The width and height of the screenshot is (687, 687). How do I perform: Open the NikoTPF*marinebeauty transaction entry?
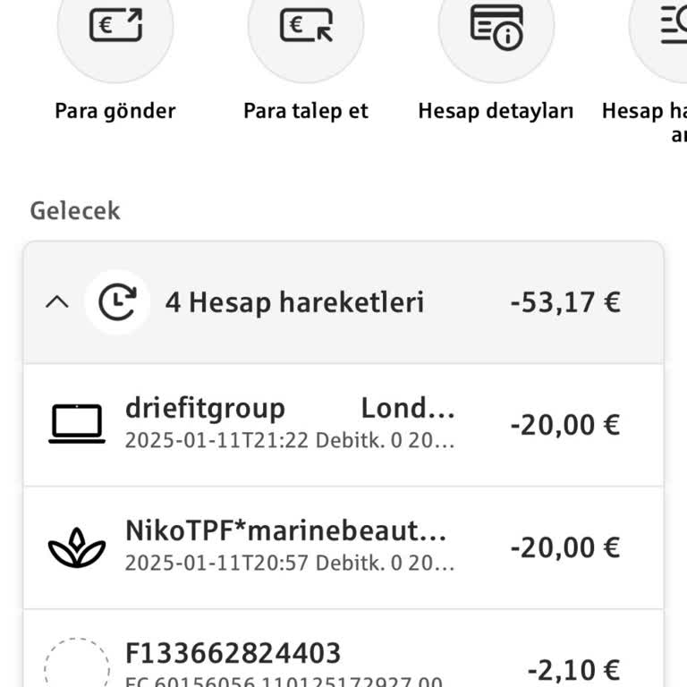(x=286, y=547)
